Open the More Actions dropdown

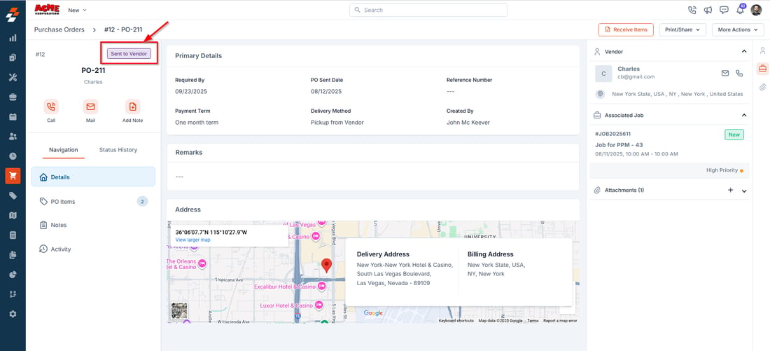pos(738,29)
